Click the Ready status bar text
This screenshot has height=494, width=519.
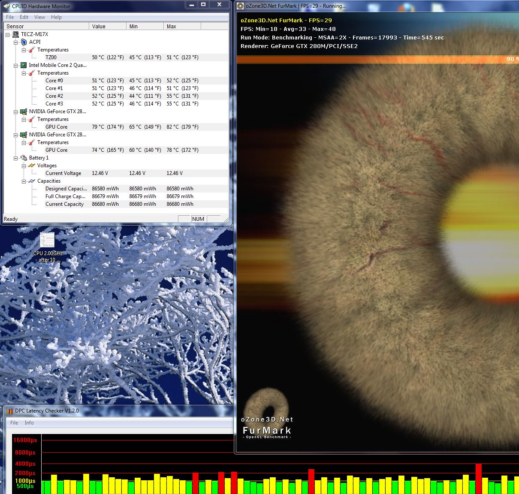pyautogui.click(x=11, y=219)
